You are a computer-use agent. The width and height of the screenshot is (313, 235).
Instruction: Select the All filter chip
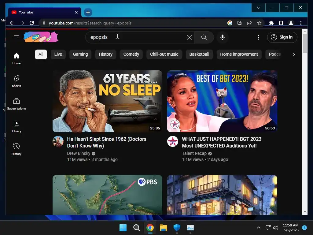coord(41,54)
